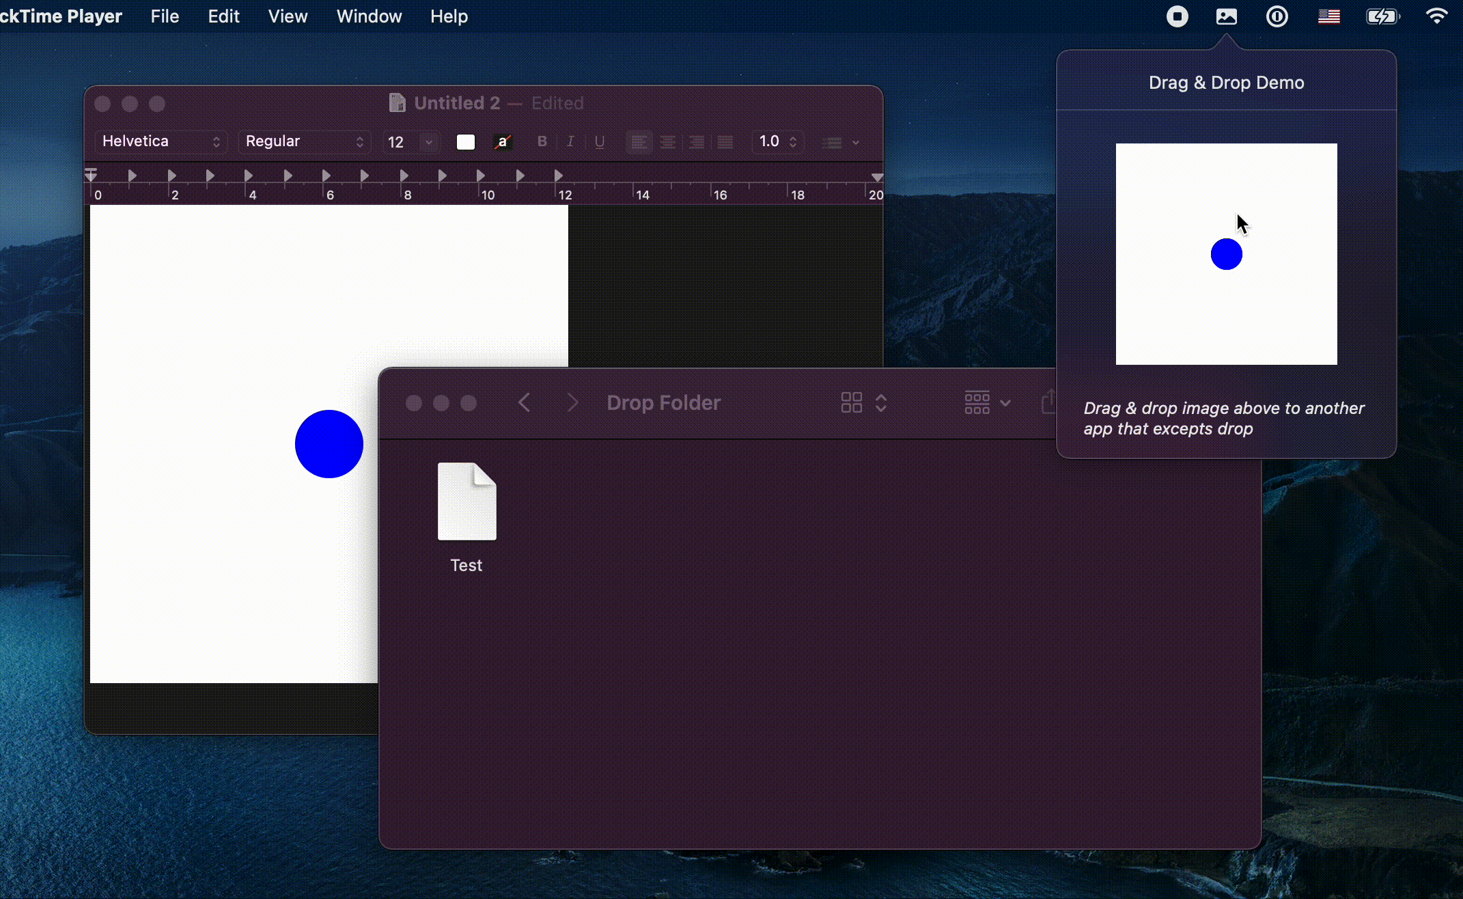Screen dimensions: 1463x899
Task: Toggle italic text formatting
Action: click(x=570, y=141)
